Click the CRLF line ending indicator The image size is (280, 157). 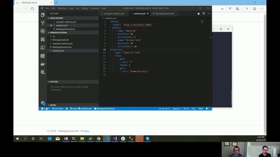point(193,109)
